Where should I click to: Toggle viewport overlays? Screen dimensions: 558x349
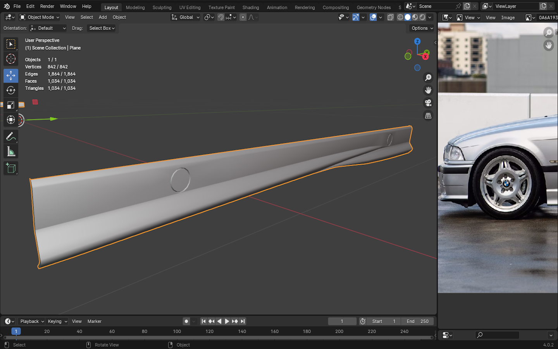[x=373, y=17]
